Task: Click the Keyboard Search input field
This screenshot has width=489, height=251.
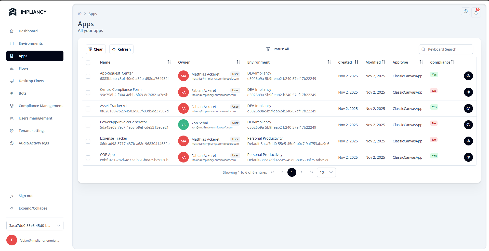Action: click(x=446, y=49)
